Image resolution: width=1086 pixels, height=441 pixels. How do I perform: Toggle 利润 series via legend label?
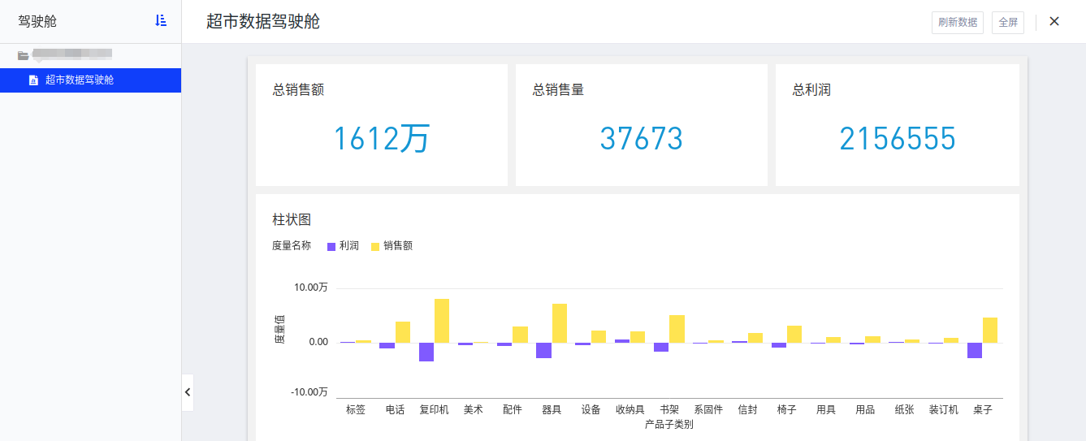pos(349,246)
